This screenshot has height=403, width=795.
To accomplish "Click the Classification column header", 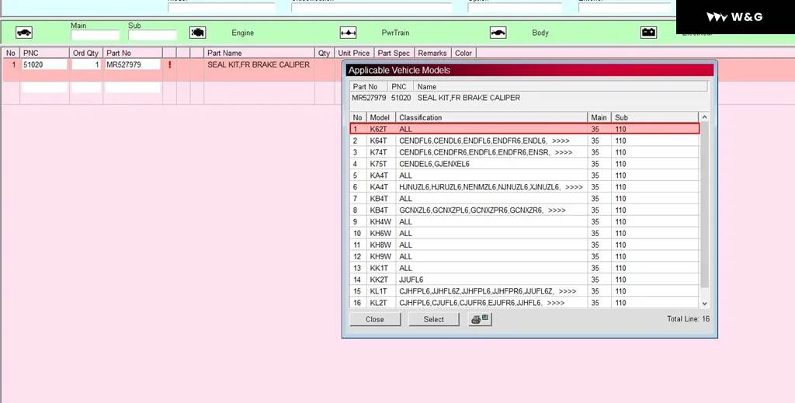I will pyautogui.click(x=491, y=117).
